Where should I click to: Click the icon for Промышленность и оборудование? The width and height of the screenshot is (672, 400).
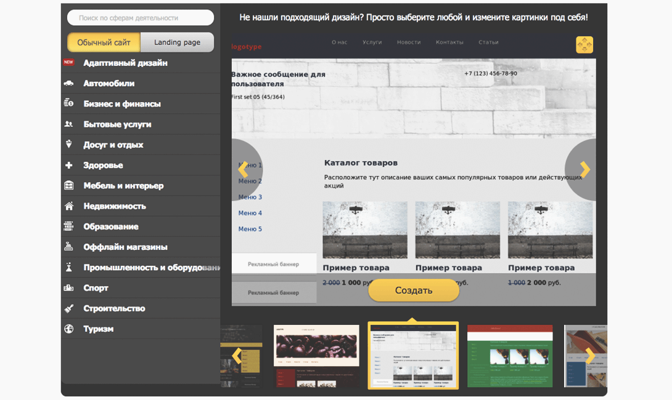click(x=68, y=267)
